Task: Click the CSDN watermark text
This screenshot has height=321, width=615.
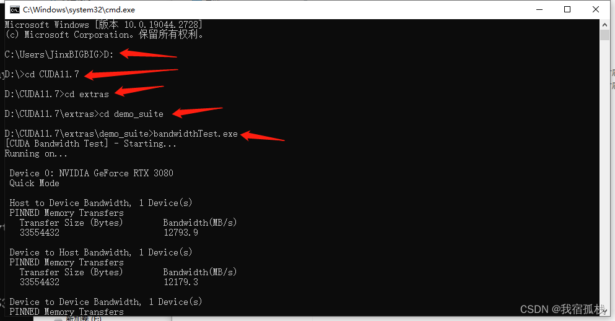Action: pyautogui.click(x=563, y=309)
